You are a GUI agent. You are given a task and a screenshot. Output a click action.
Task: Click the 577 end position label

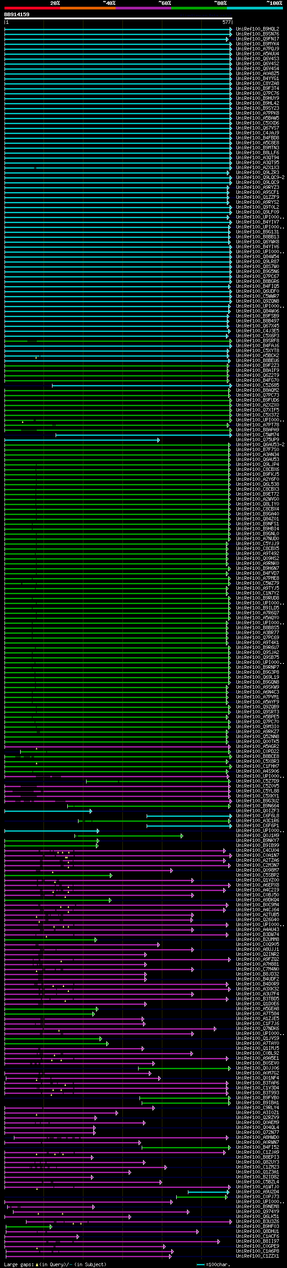(226, 22)
